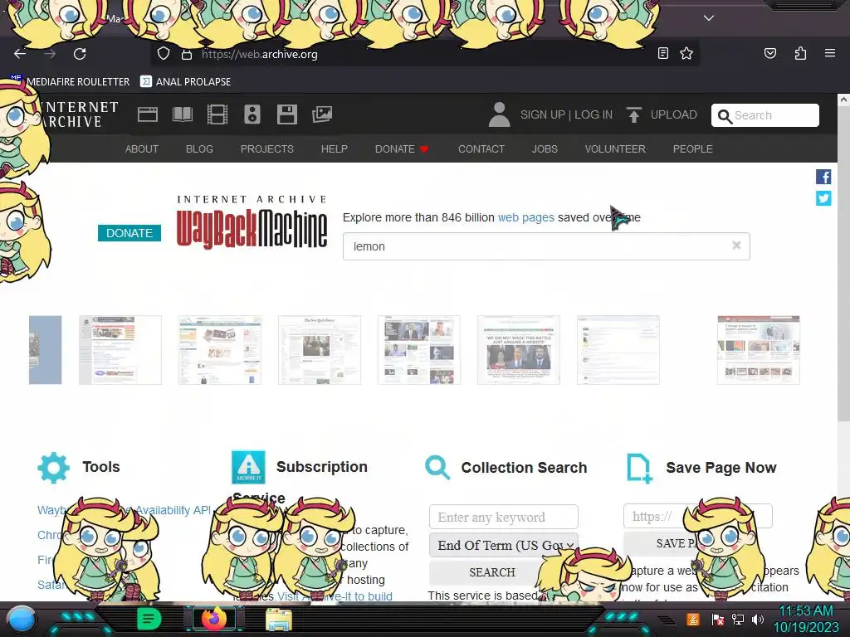The height and width of the screenshot is (637, 850).
Task: Open the Obama news snapshot thumbnail
Action: click(519, 350)
